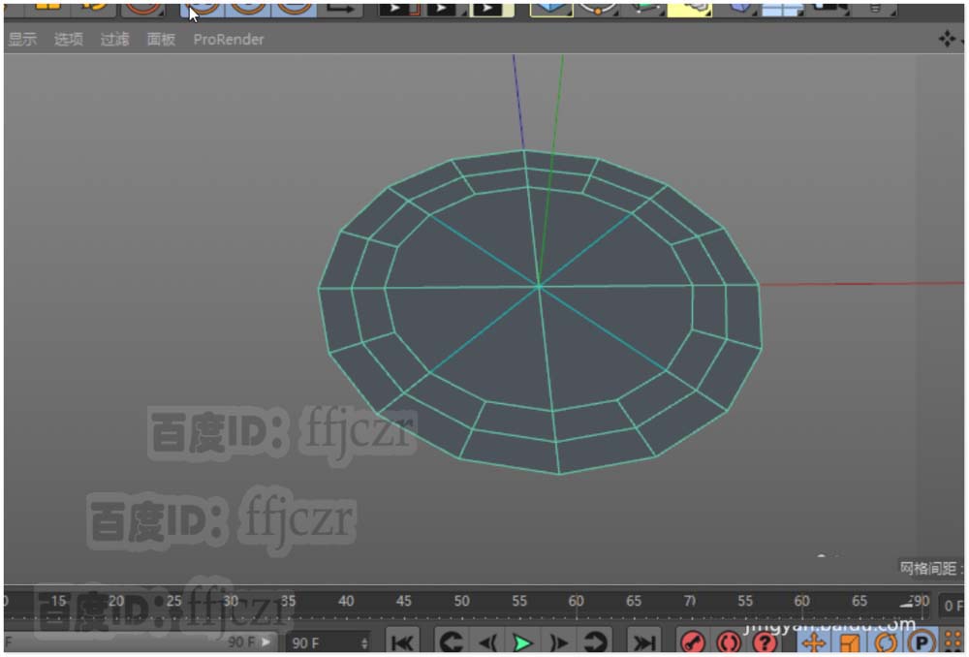Image resolution: width=969 pixels, height=657 pixels.
Task: Open the ProRender menu
Action: click(x=228, y=40)
